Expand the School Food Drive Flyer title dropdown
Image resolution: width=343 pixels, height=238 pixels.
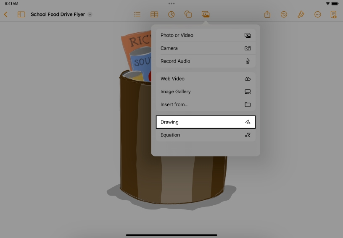pos(90,15)
